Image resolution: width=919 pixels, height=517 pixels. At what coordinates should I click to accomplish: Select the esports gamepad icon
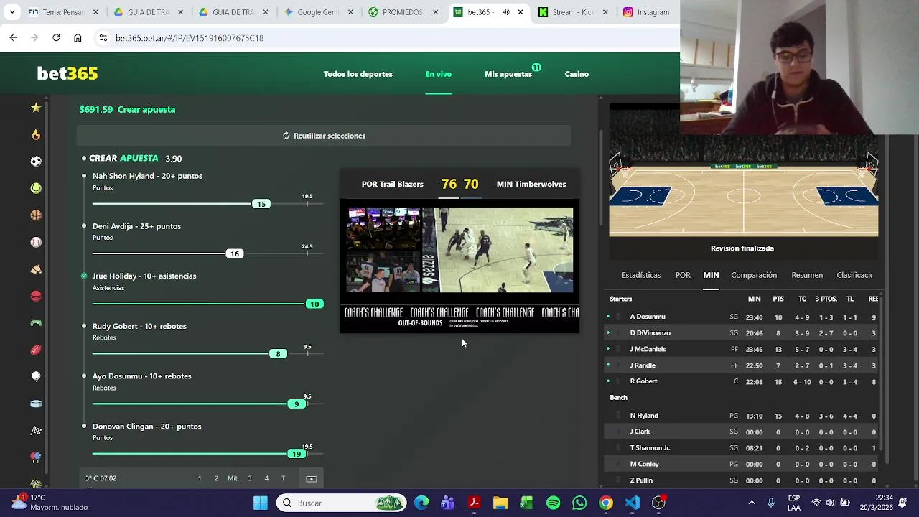point(36,322)
